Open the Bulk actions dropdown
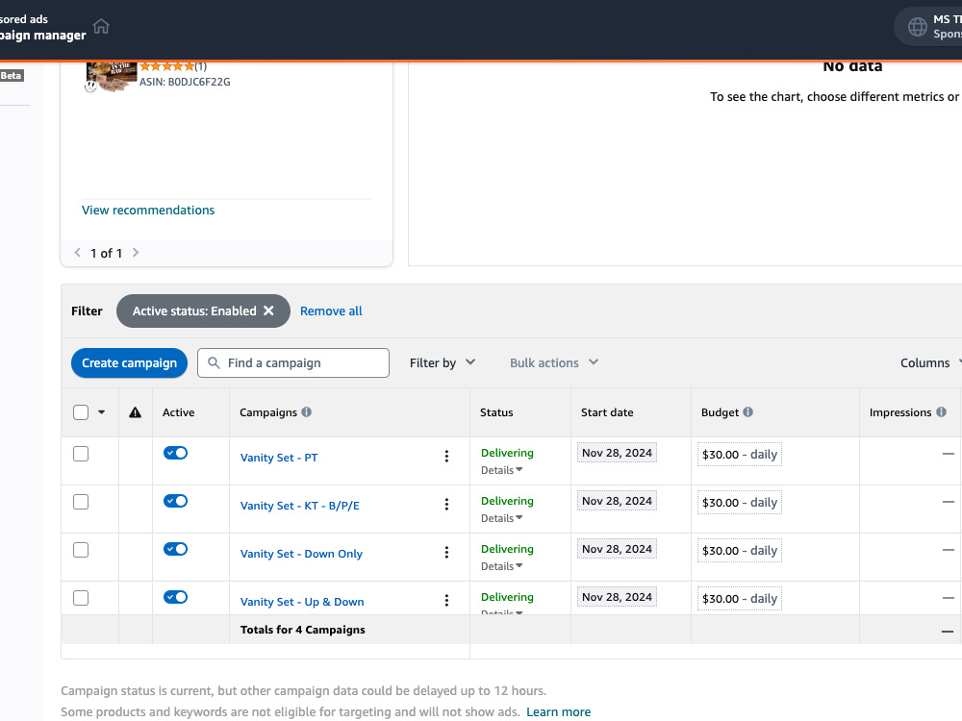This screenshot has width=962, height=721. click(x=554, y=363)
